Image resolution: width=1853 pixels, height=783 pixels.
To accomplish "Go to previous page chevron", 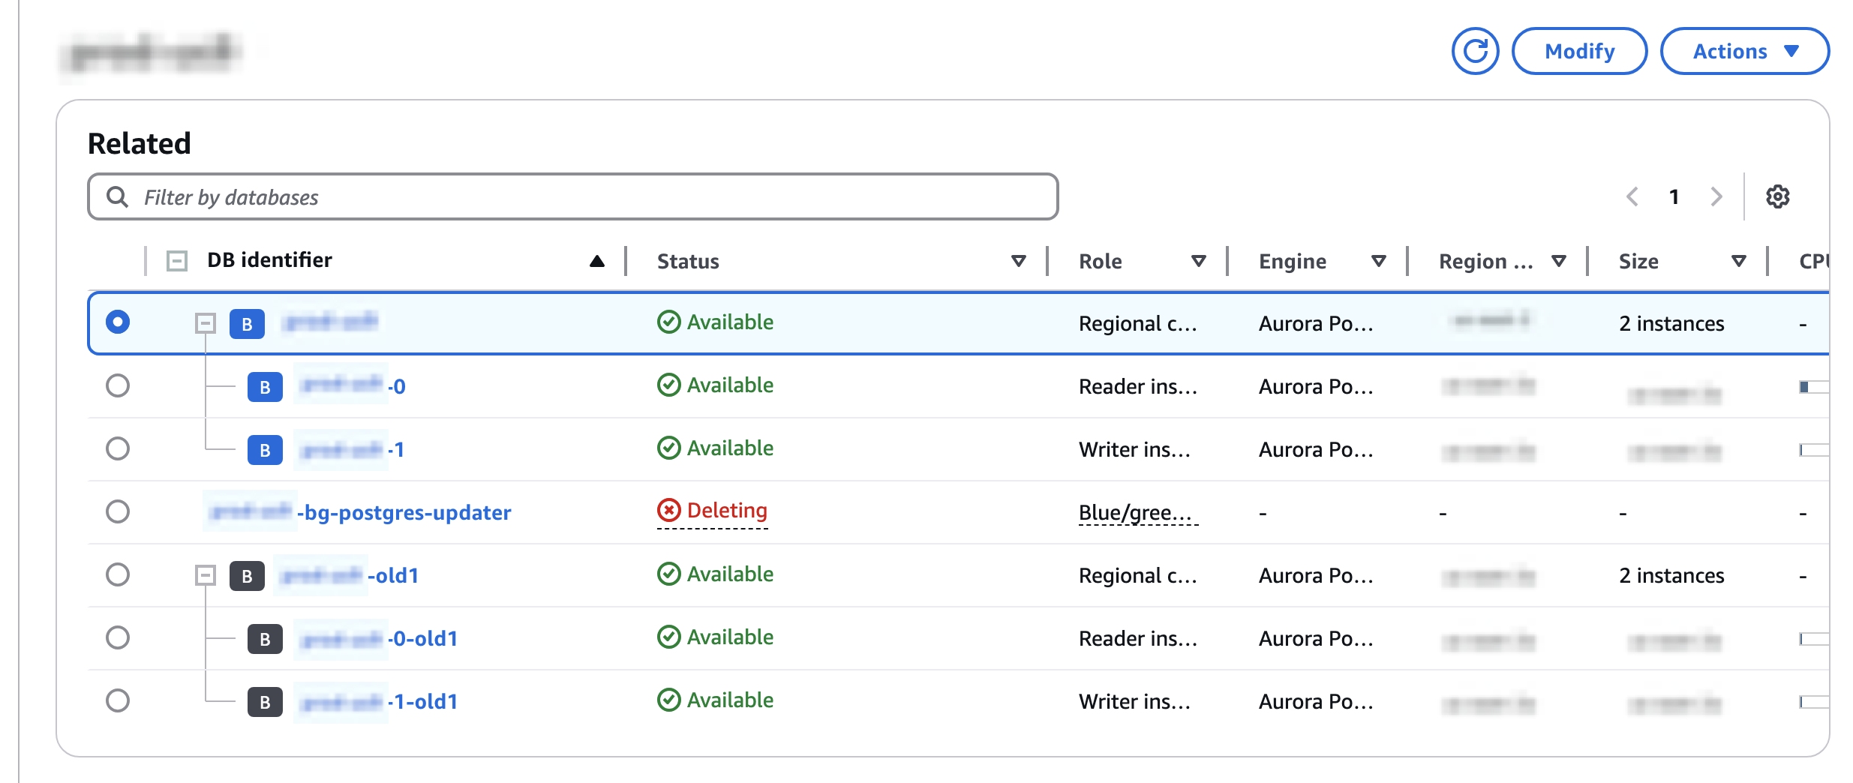I will [x=1632, y=196].
